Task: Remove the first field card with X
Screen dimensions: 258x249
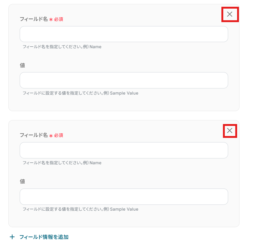Action: [230, 14]
